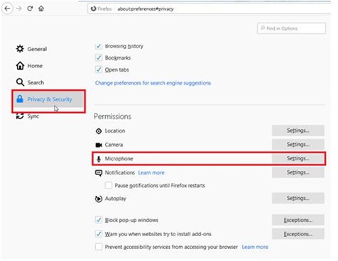
Task: Open Location permission Settings
Action: point(298,130)
